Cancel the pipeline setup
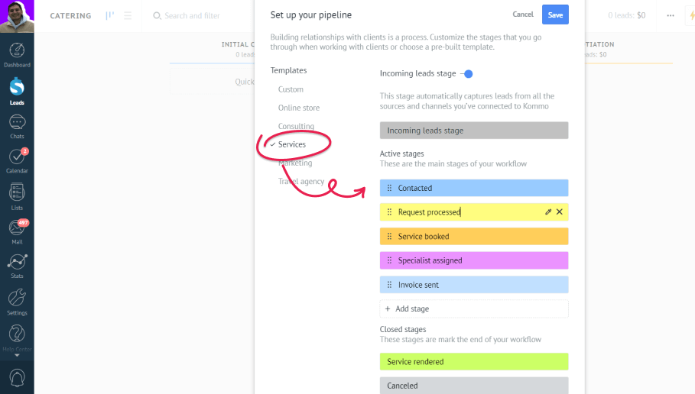This screenshot has width=695, height=394. (523, 15)
